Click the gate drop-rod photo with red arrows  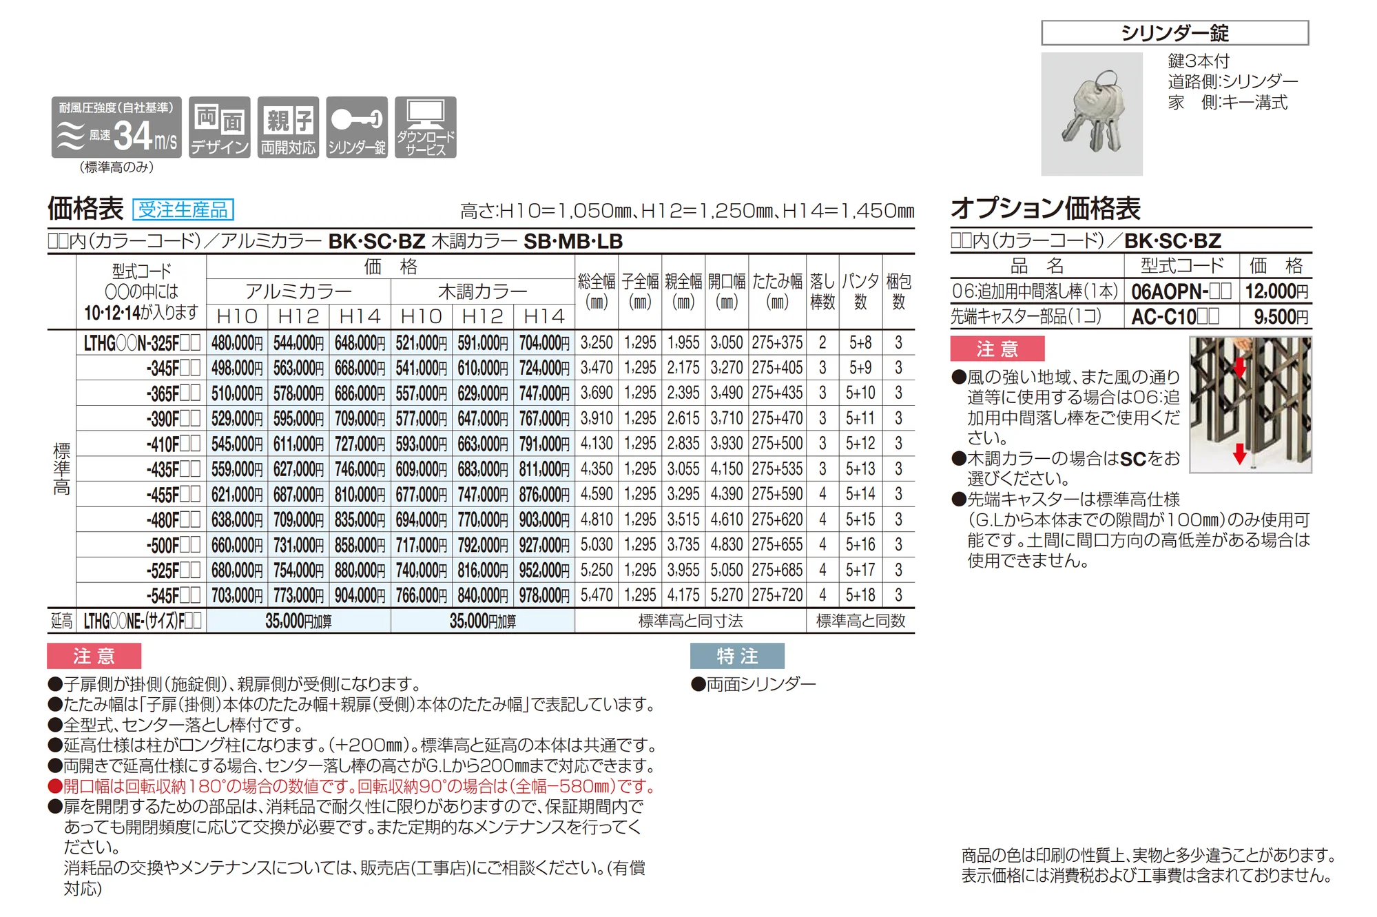pyautogui.click(x=1250, y=404)
